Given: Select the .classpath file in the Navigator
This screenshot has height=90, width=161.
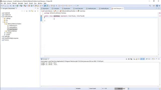Looking at the screenshot, I should (9, 33).
